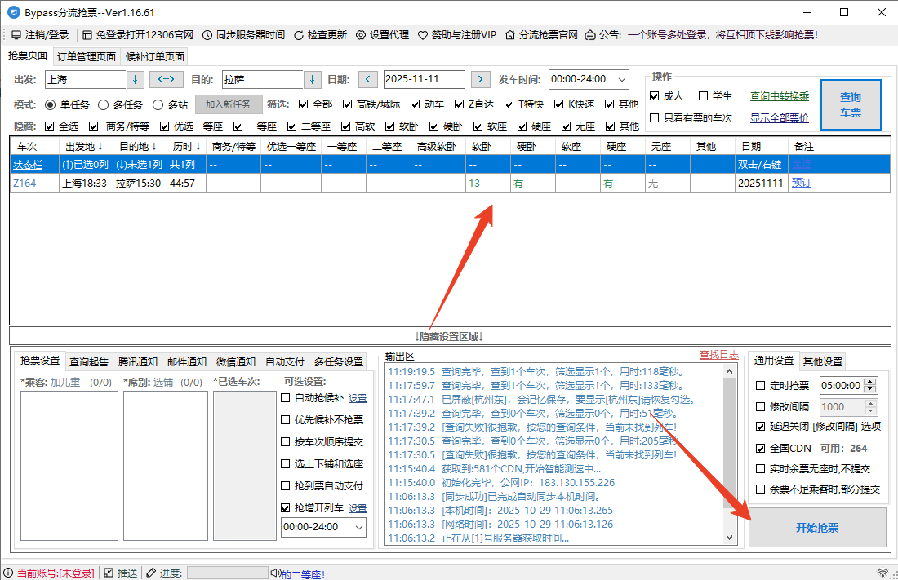Go to the next date arrow
Image resolution: width=898 pixels, height=580 pixels.
482,79
